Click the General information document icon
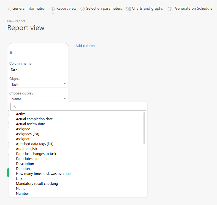 9,9
